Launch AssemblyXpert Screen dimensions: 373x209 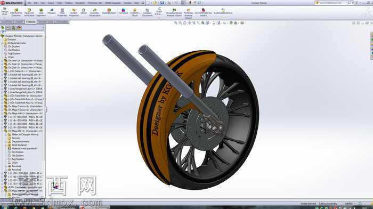[x=109, y=11]
